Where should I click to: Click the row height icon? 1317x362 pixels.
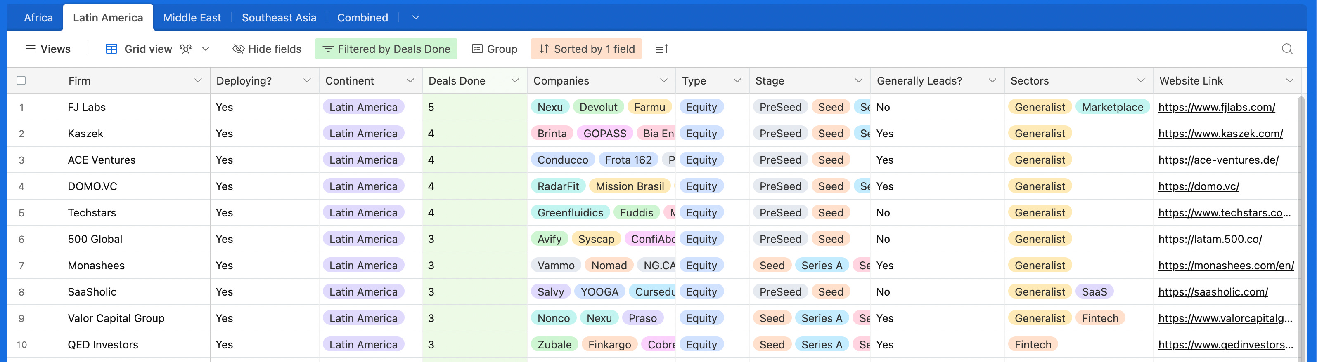661,49
